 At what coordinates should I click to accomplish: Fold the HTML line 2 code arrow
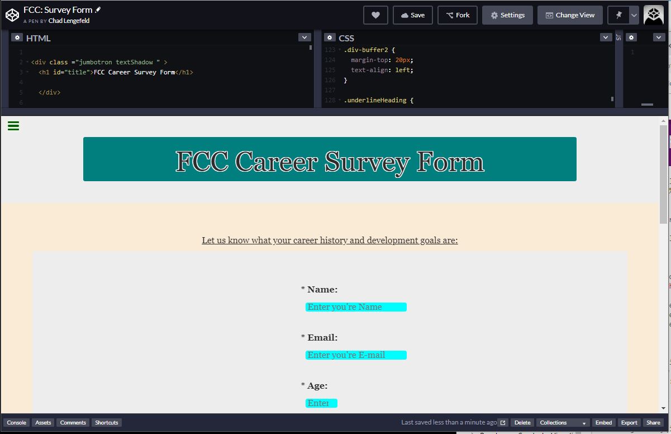(28, 63)
